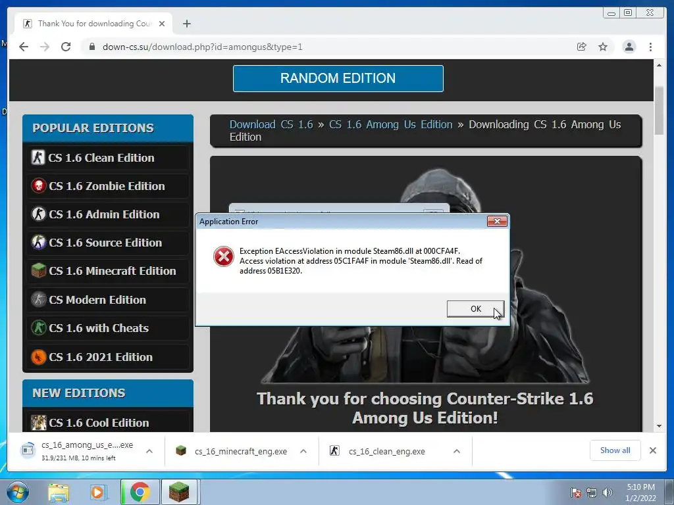Click Thank you for choosing Counter-Strike heading
The width and height of the screenshot is (674, 505).
425,408
